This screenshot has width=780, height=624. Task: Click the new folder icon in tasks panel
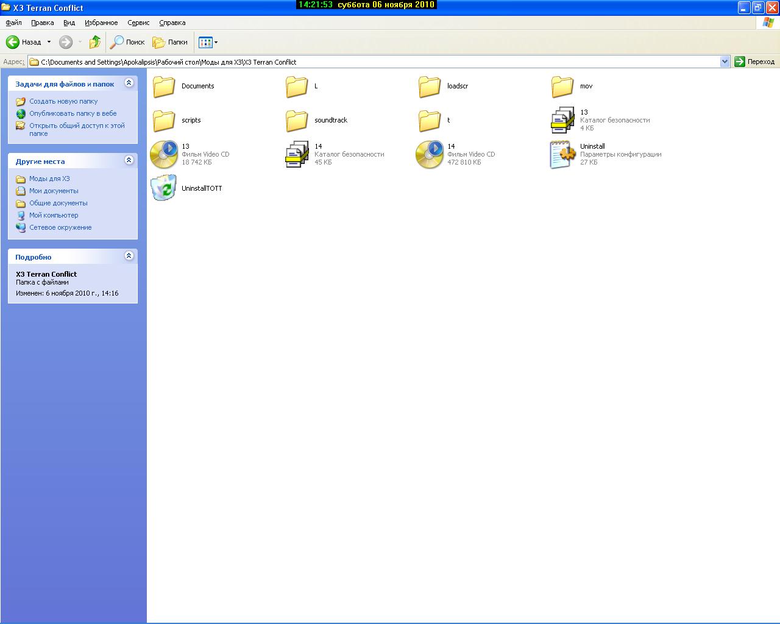(21, 102)
